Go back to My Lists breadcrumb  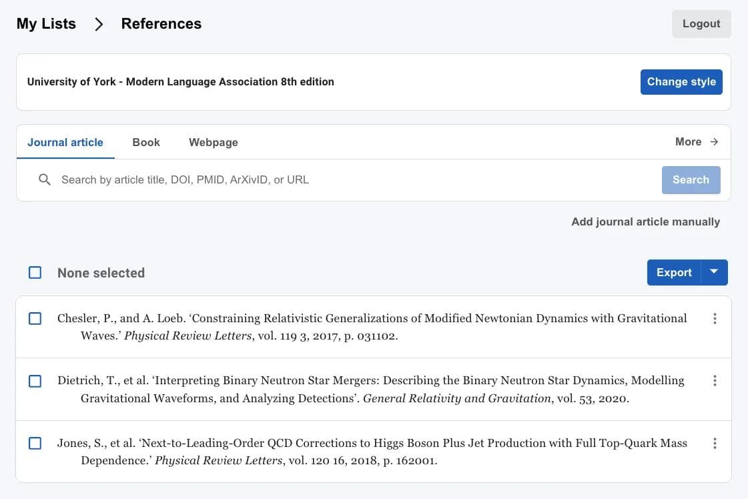pos(46,24)
